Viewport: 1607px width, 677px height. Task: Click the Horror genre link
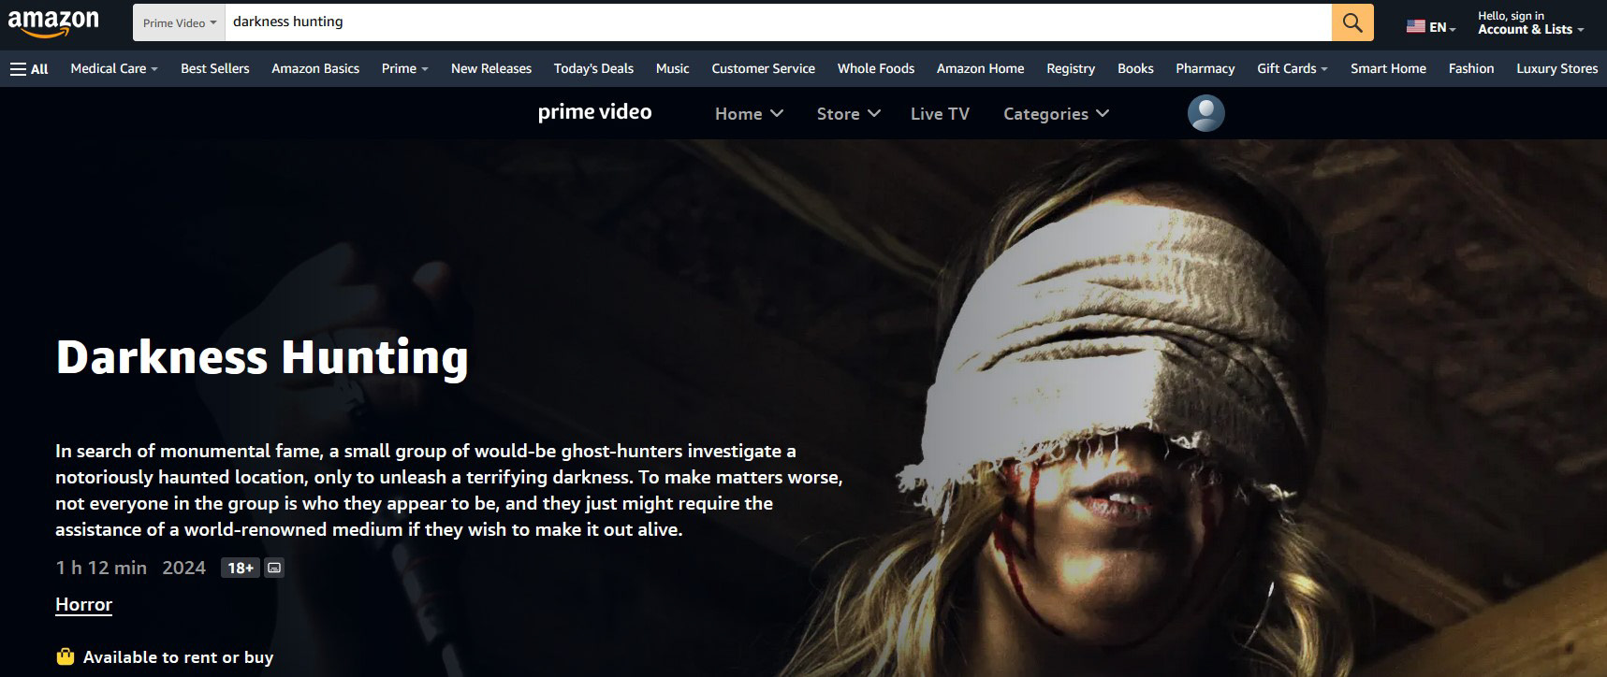coord(83,604)
